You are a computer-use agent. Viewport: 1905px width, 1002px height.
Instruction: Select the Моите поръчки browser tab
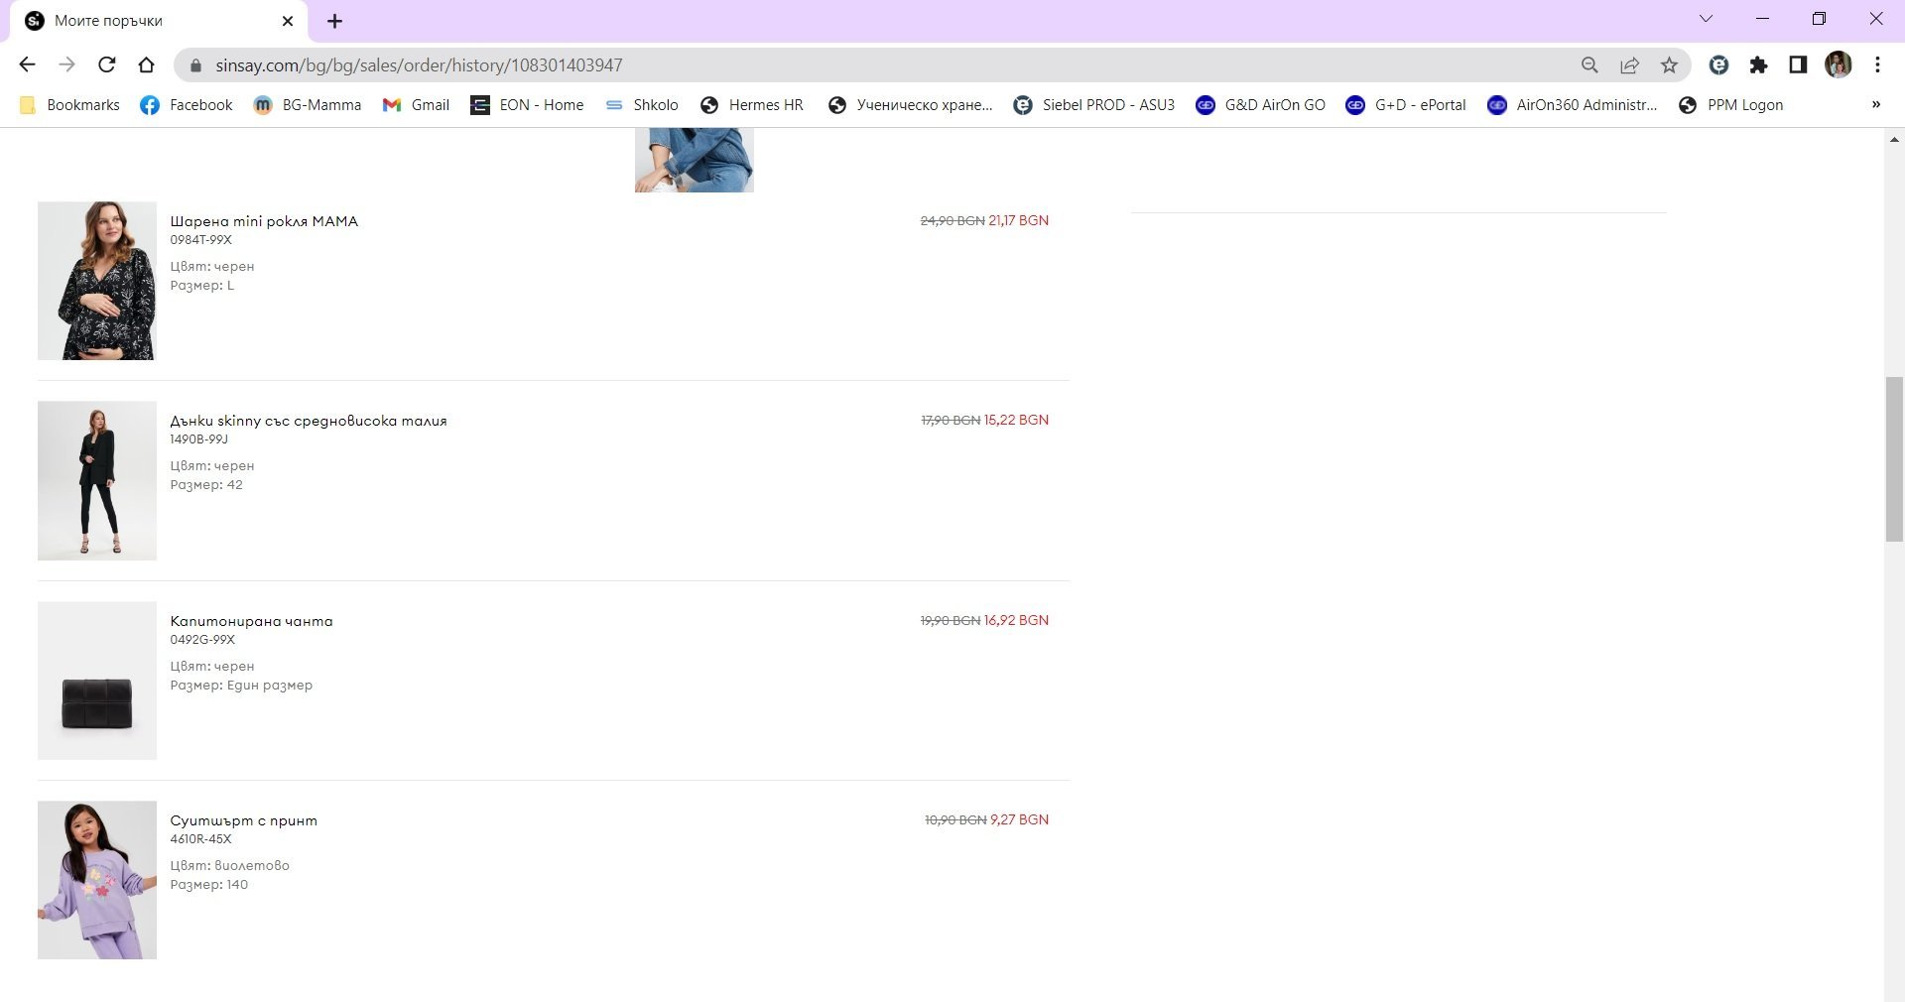point(159,21)
